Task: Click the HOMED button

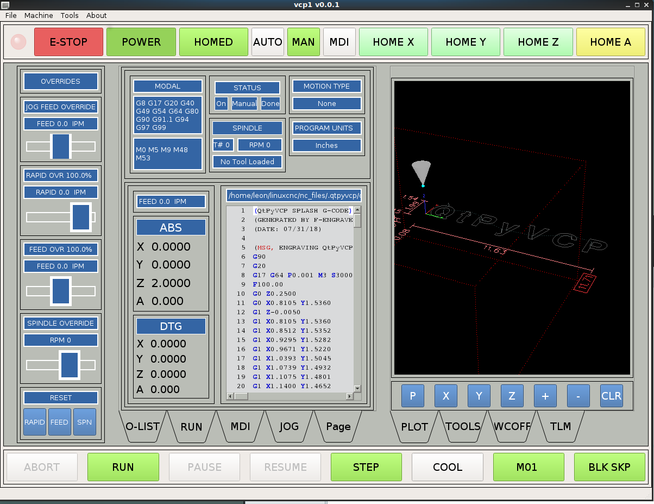Action: tap(213, 42)
